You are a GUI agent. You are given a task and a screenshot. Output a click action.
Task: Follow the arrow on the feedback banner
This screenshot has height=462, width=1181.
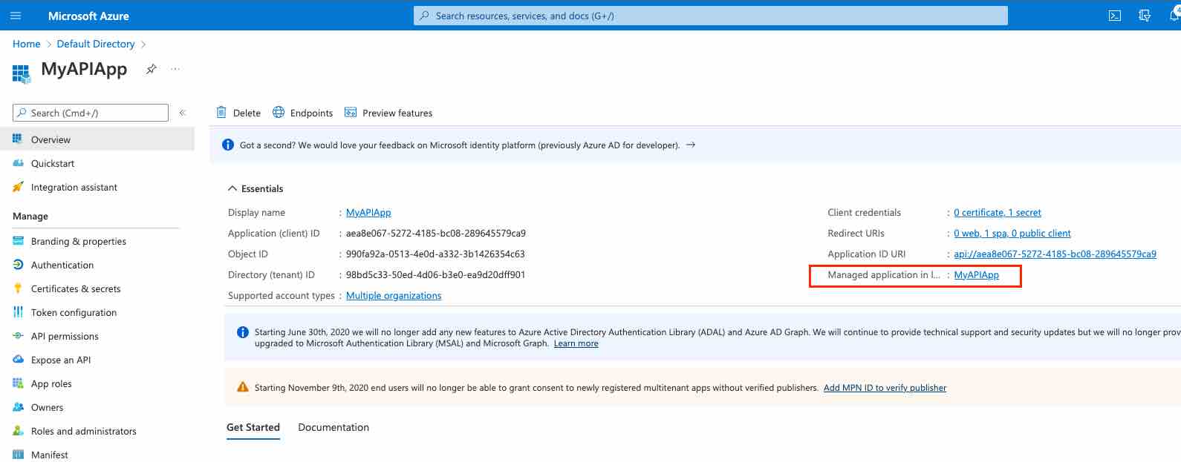tap(691, 145)
